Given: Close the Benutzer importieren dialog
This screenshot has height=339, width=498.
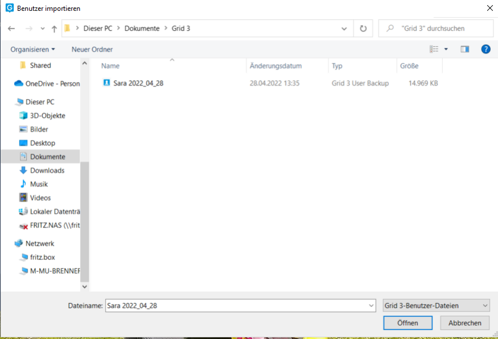Looking at the screenshot, I should coord(490,8).
